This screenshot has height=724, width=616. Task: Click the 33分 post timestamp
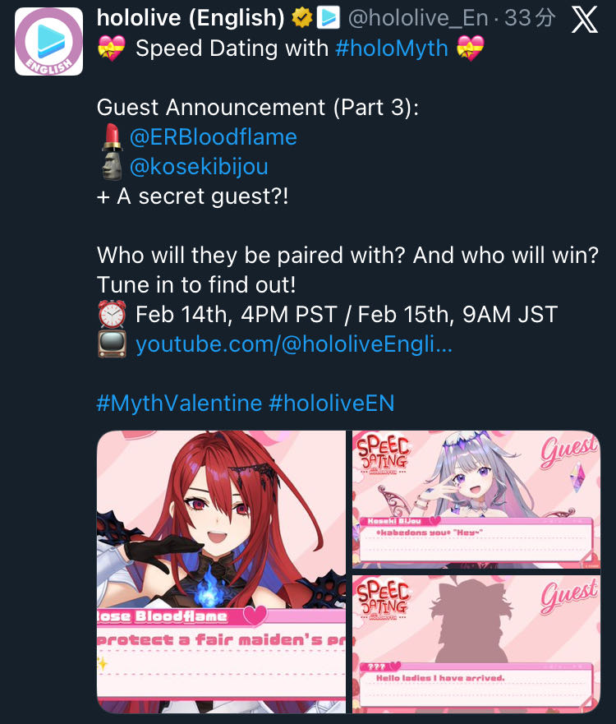530,18
